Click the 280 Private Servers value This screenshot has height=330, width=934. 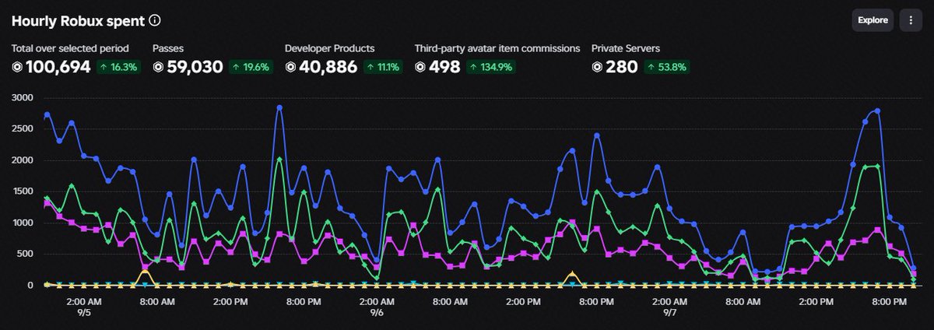pos(622,68)
